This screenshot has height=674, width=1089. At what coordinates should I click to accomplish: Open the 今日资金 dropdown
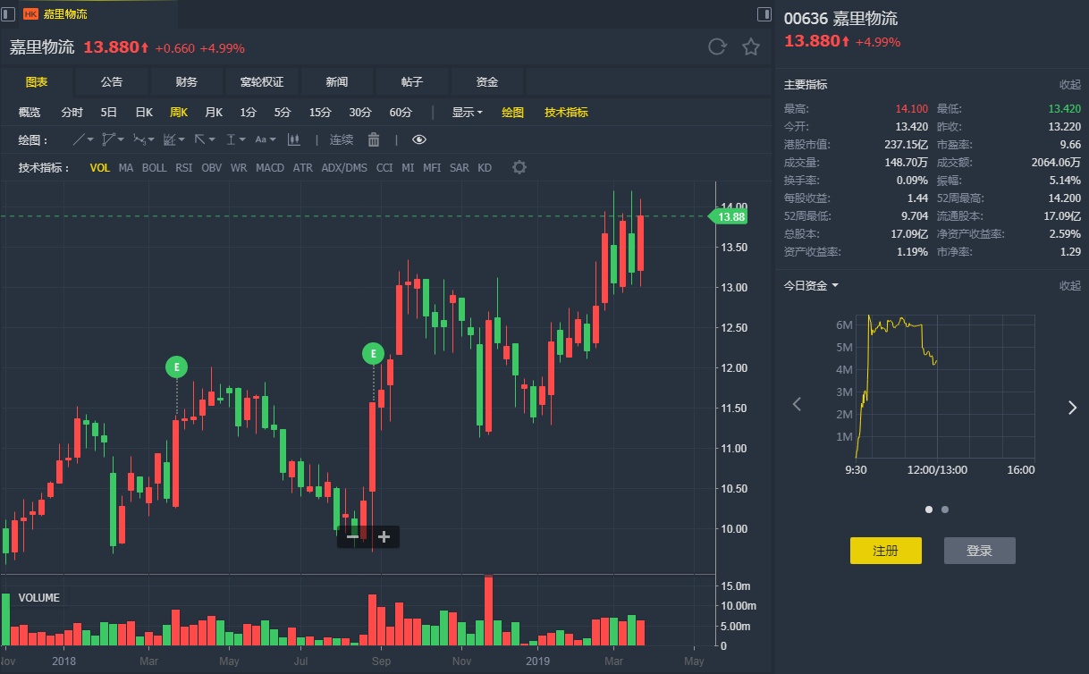point(811,285)
